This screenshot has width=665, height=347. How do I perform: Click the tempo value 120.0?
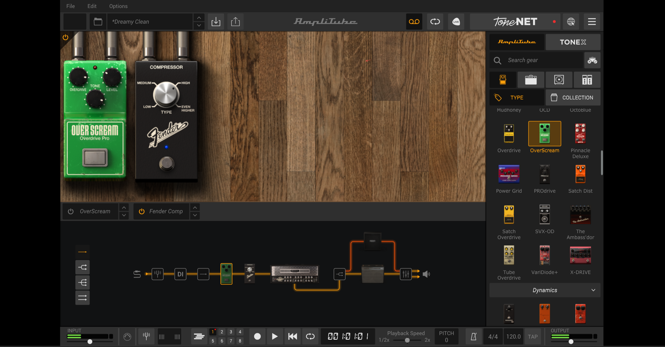point(513,337)
